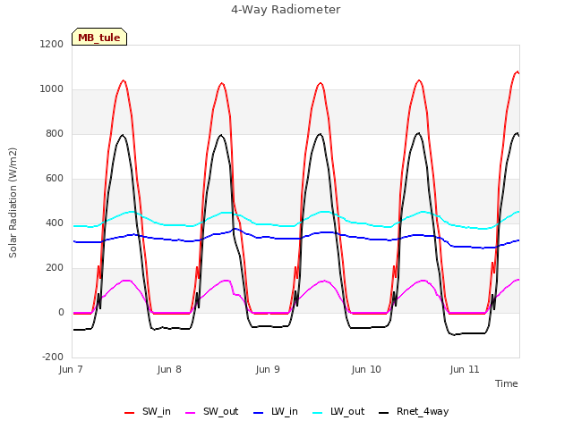The image size is (573, 429).
Task: Click the black Rnet_4way legend swatch
Action: 384,413
